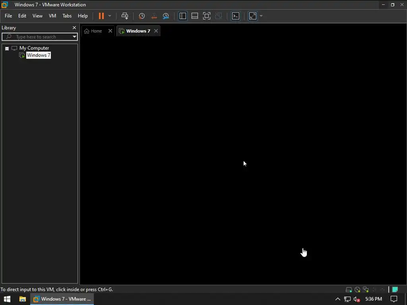Image resolution: width=407 pixels, height=305 pixels.
Task: Open the Tabs menu
Action: tap(67, 16)
